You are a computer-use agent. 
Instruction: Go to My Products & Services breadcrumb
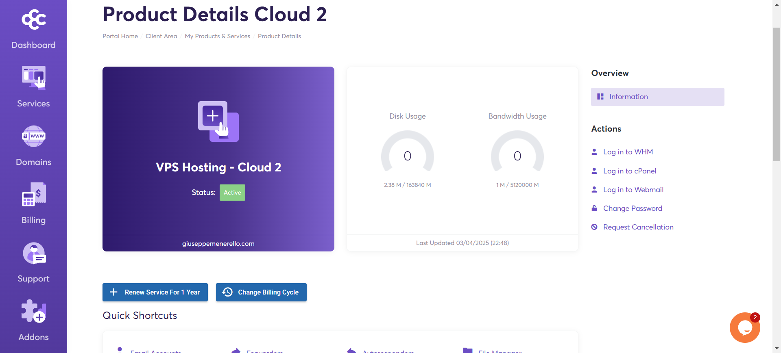[x=217, y=36]
